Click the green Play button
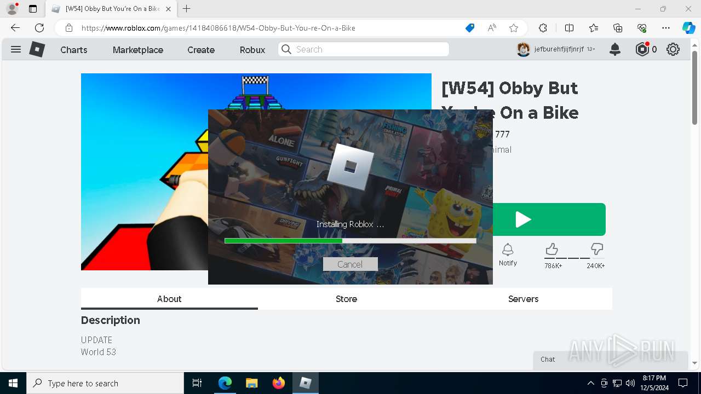This screenshot has width=701, height=394. click(549, 219)
